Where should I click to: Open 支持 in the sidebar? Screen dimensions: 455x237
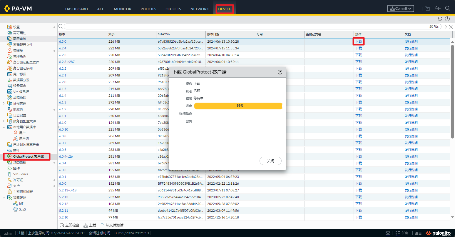pyautogui.click(x=16, y=186)
